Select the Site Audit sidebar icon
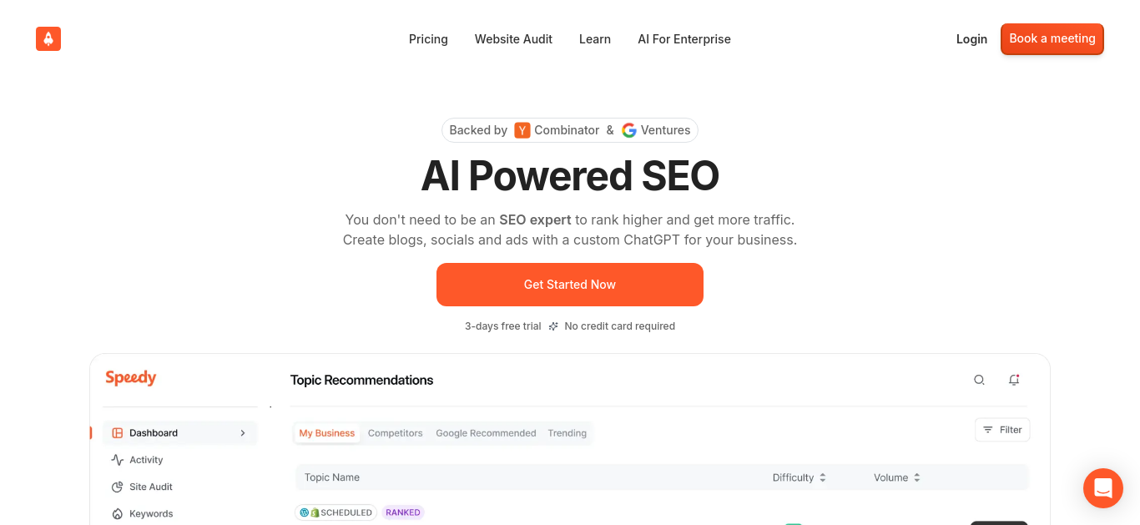 [117, 487]
